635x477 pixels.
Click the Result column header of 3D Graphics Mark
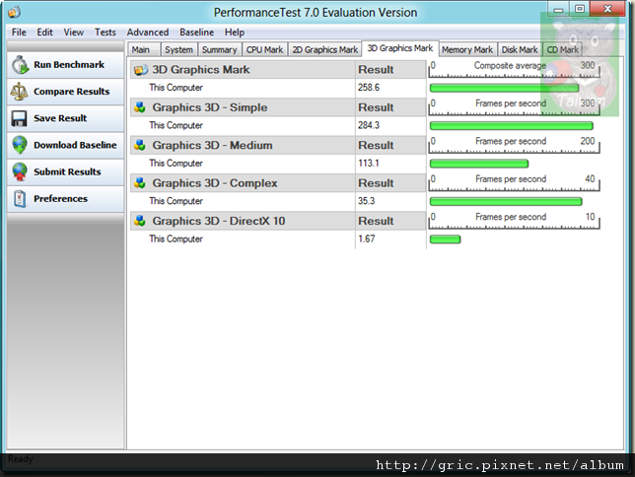coord(376,70)
